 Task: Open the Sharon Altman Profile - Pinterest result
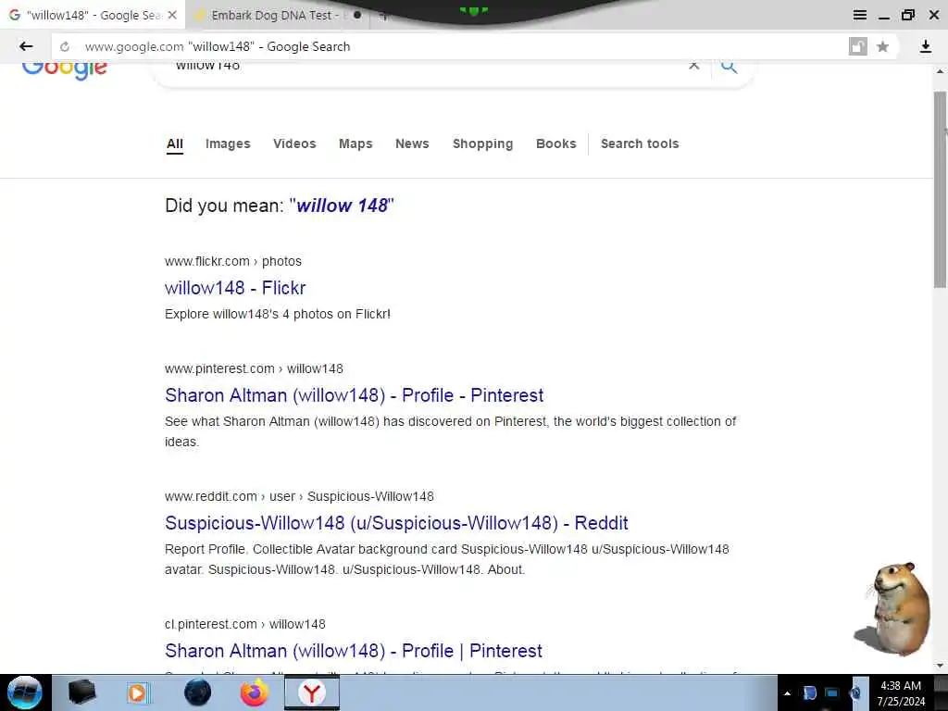click(355, 395)
